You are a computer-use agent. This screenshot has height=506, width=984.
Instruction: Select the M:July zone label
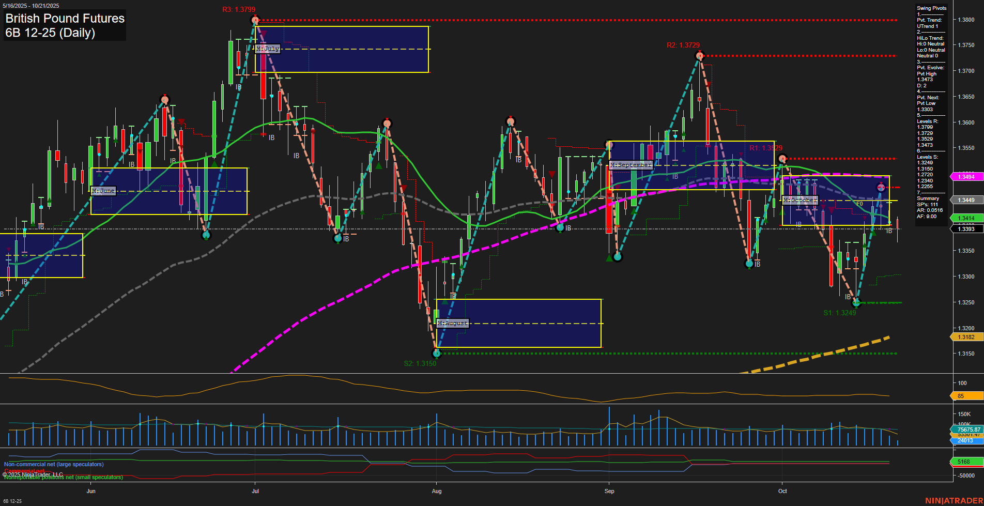(x=268, y=48)
